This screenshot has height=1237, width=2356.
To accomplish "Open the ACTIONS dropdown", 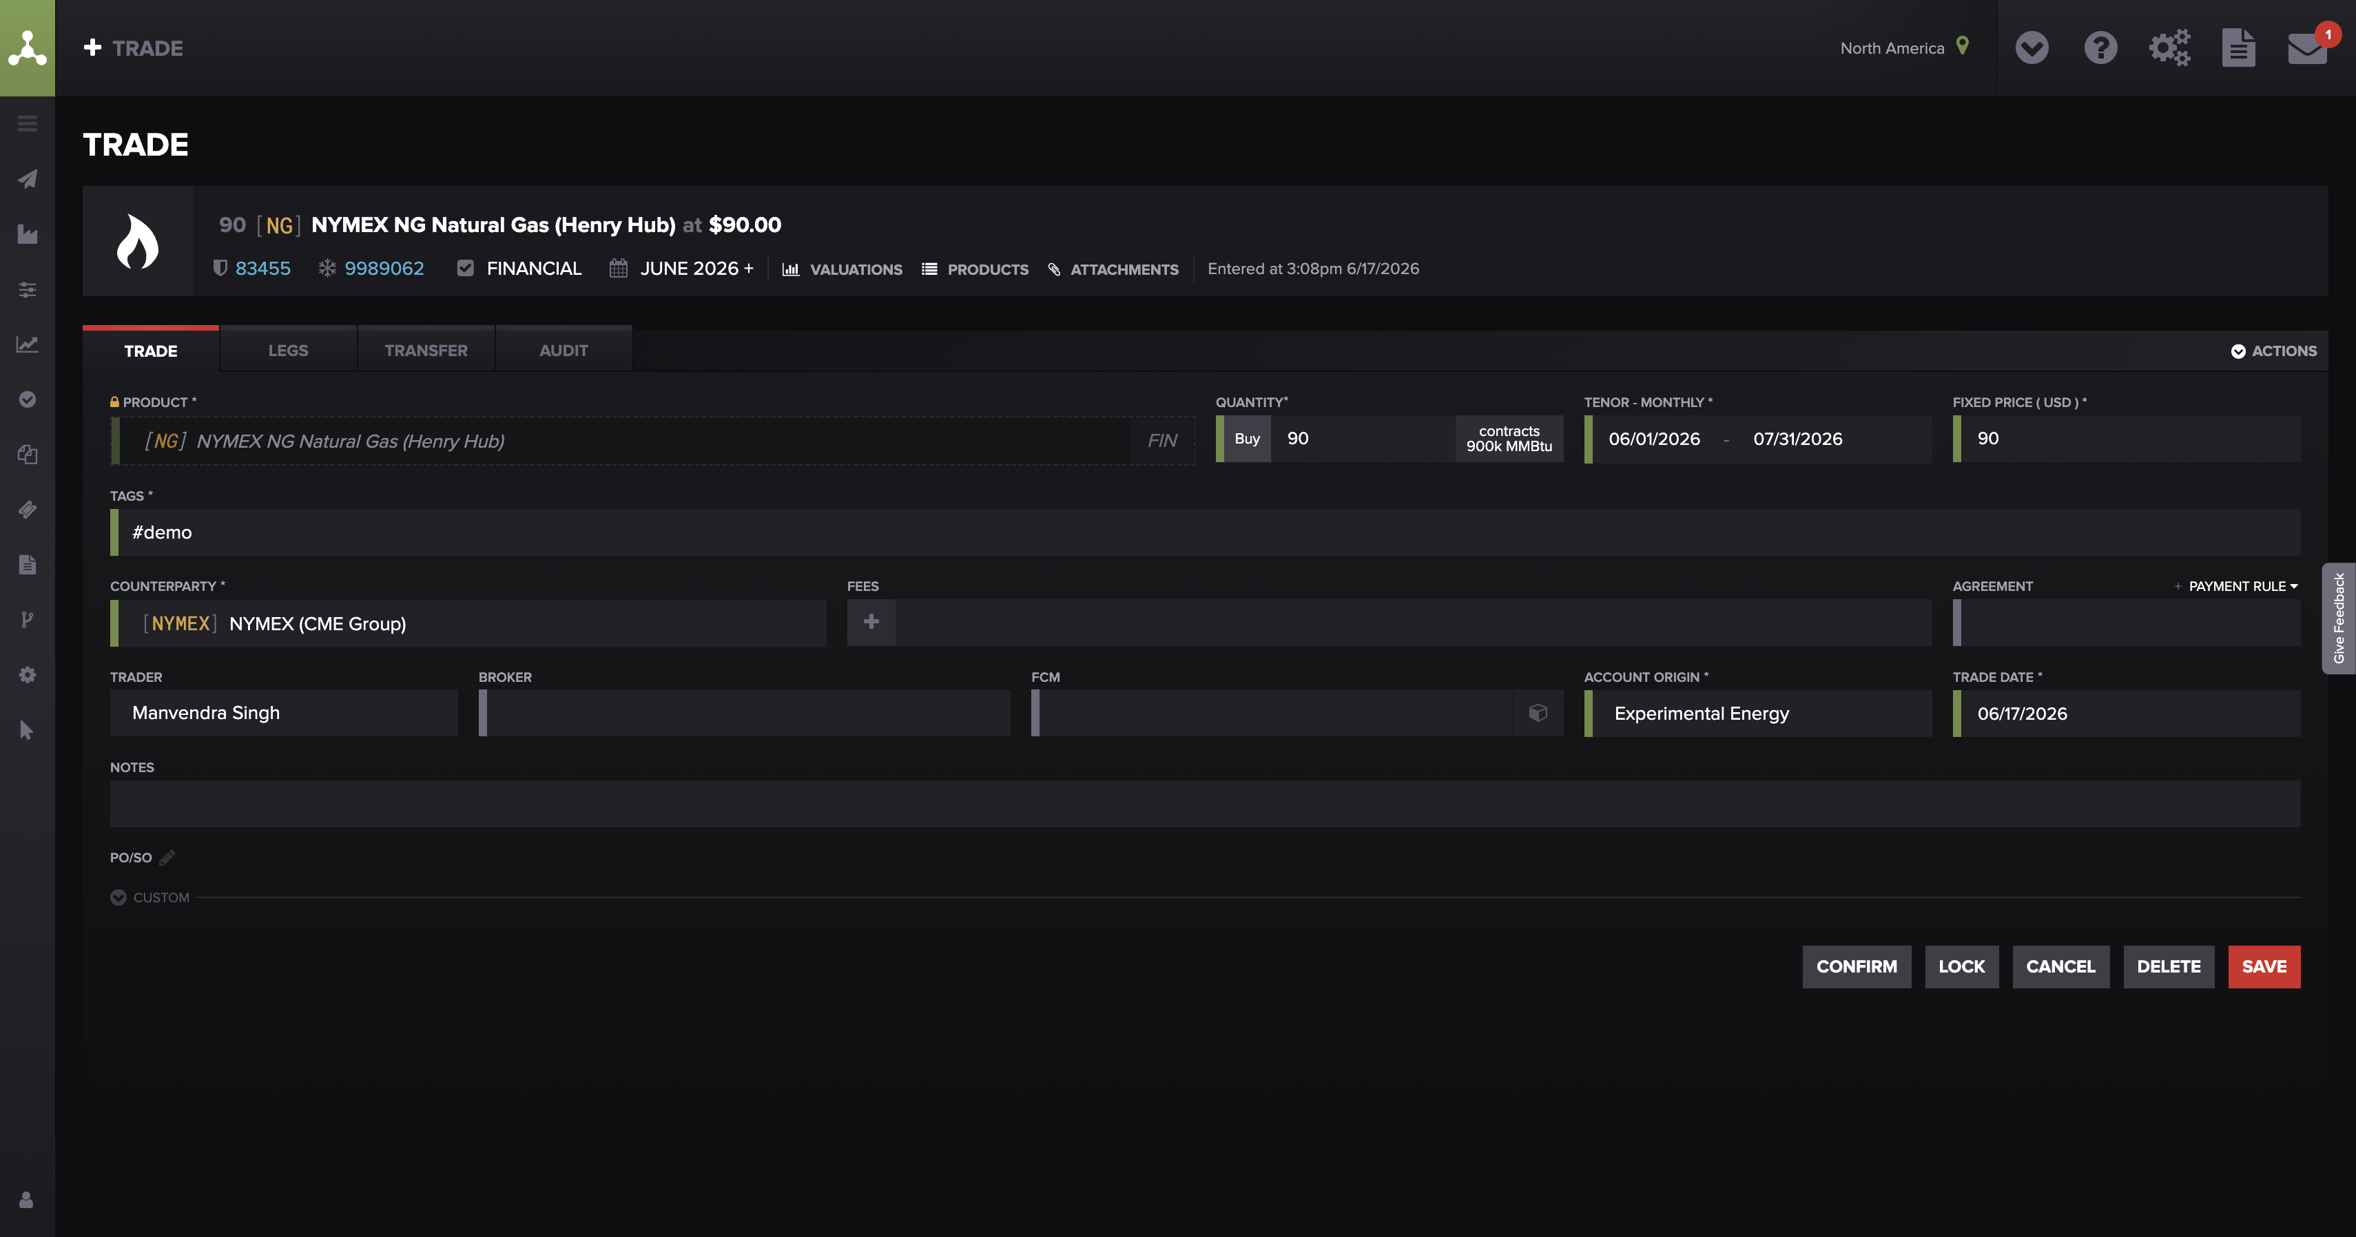I will click(2273, 351).
